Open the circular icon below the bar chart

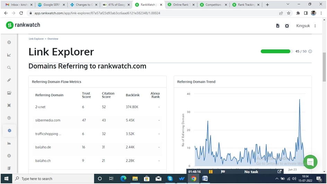(9, 156)
